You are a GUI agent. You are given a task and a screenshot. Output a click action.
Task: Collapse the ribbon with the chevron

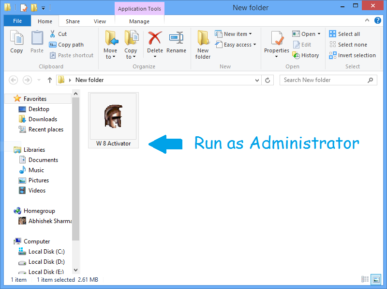pos(367,20)
